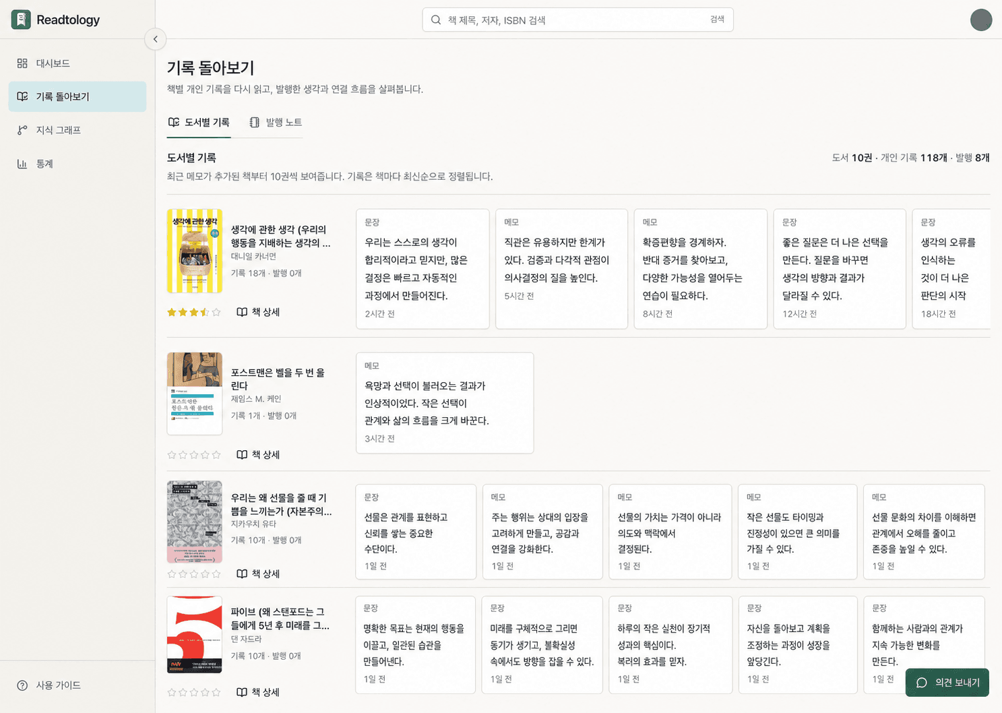Open card '좋은 질문은 더 나은 선택을'

(840, 269)
